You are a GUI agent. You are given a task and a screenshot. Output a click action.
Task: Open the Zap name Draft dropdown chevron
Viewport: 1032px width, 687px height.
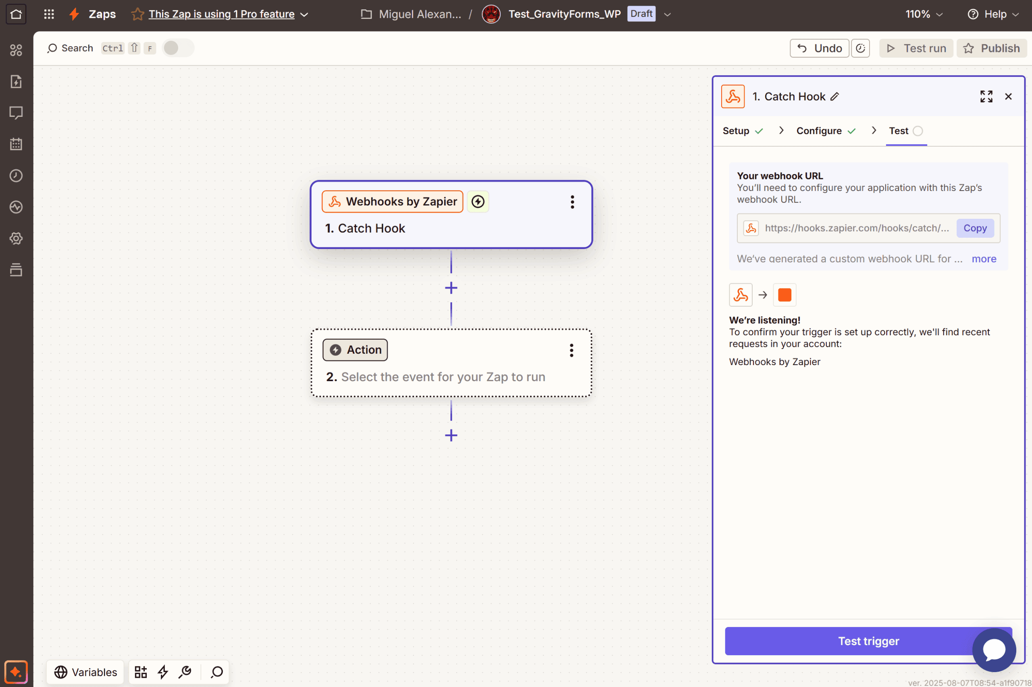[667, 15]
